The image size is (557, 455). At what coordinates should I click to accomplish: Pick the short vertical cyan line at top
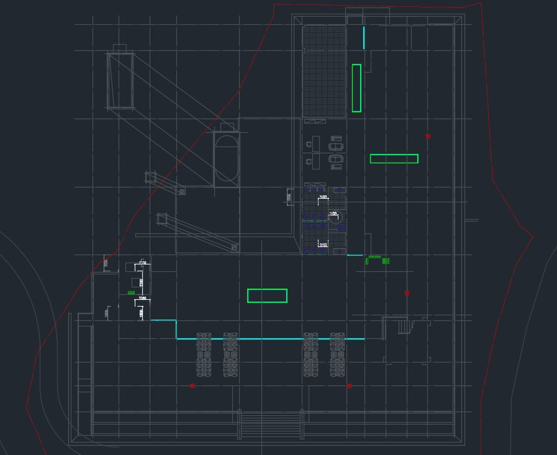[x=364, y=38]
